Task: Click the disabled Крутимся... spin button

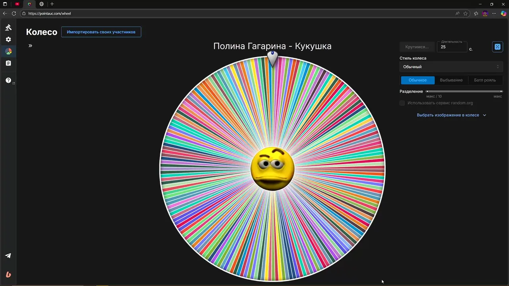Action: click(417, 47)
